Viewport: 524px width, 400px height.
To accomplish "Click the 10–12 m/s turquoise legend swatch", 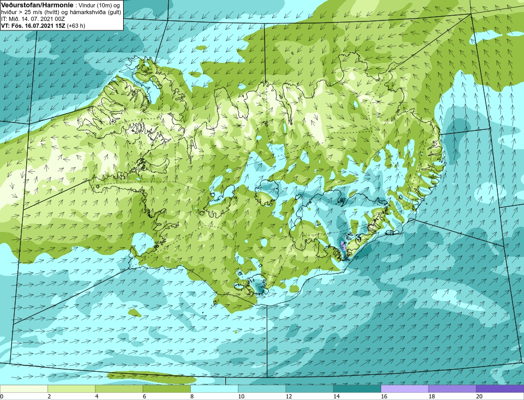I will (262, 388).
